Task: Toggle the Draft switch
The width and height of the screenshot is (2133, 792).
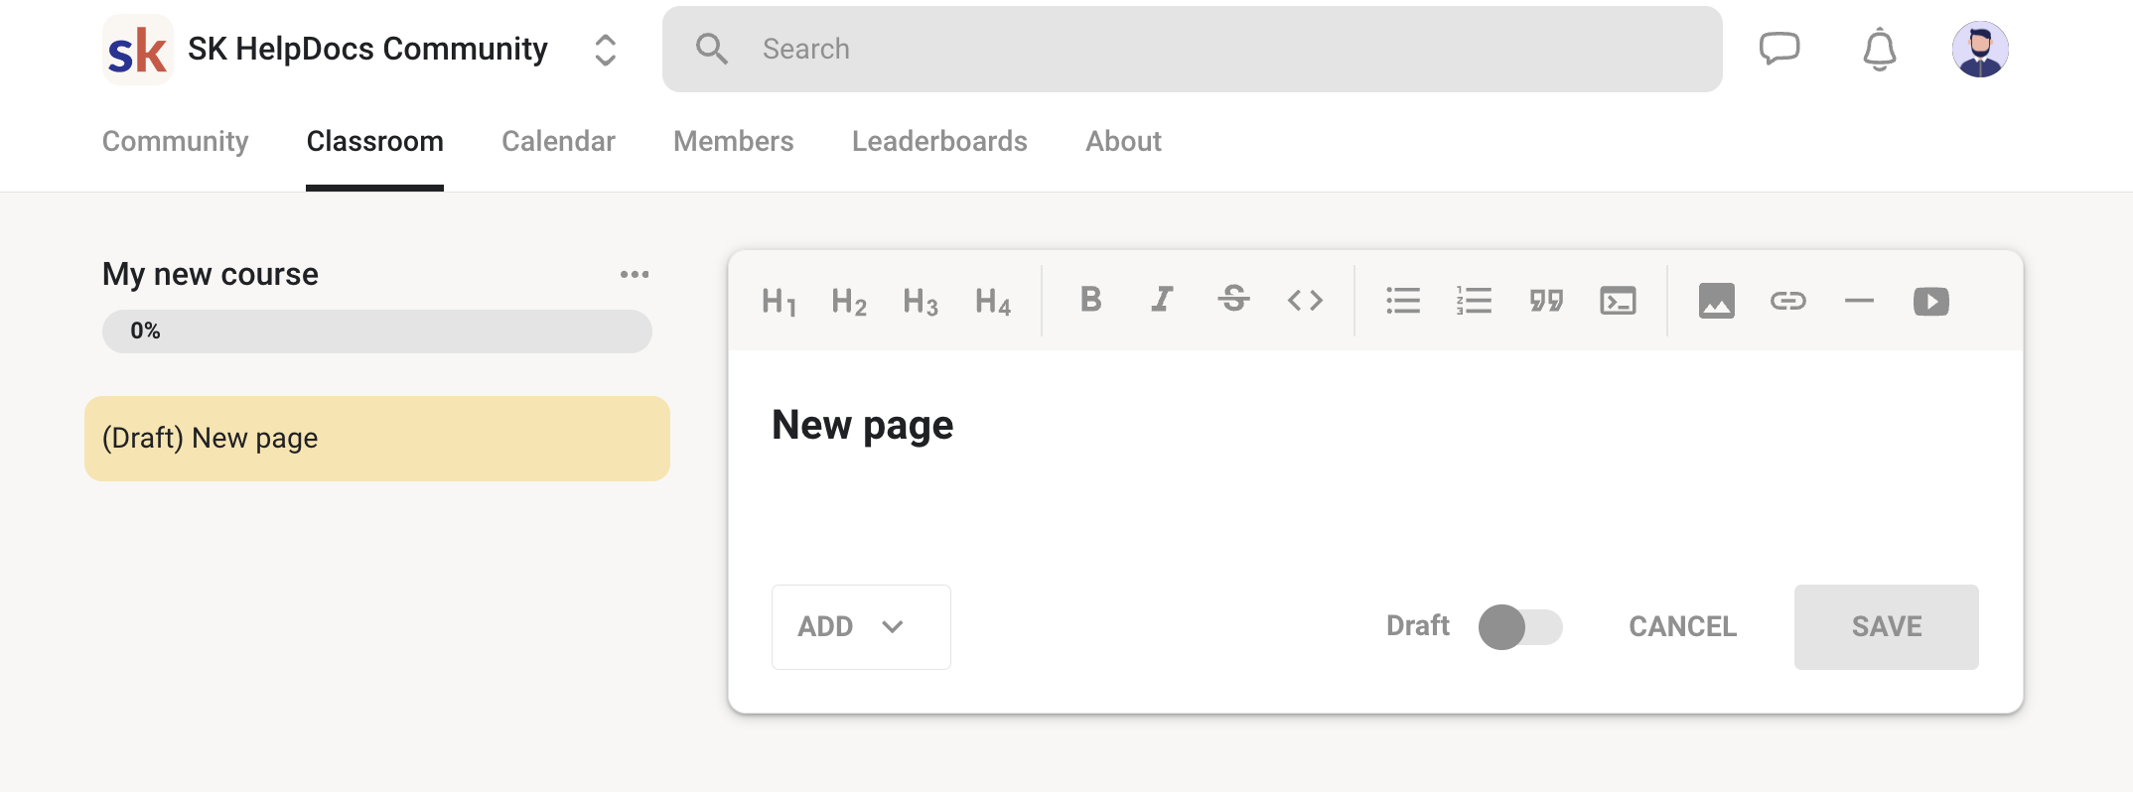Action: tap(1520, 627)
